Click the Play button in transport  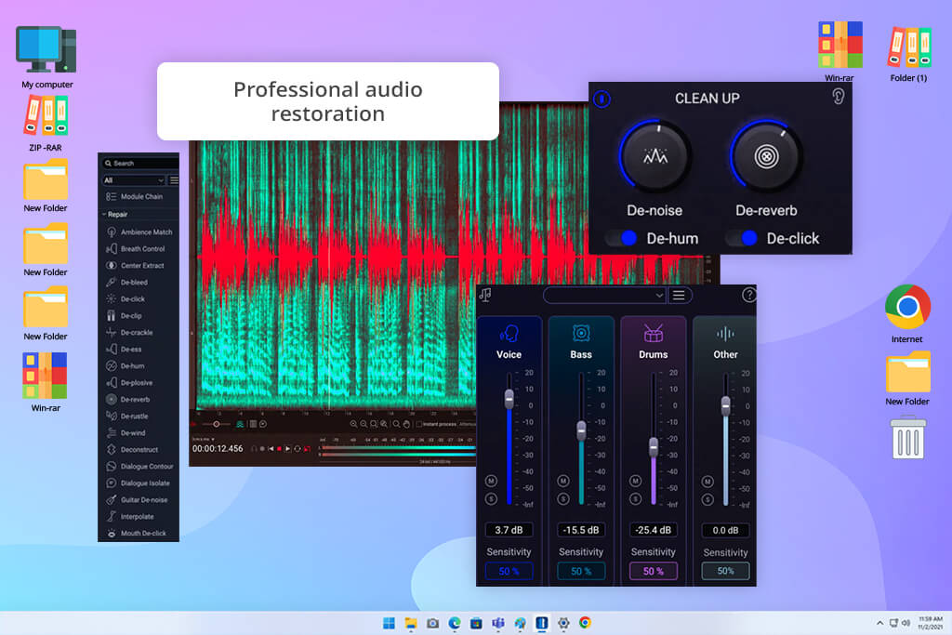pos(288,449)
